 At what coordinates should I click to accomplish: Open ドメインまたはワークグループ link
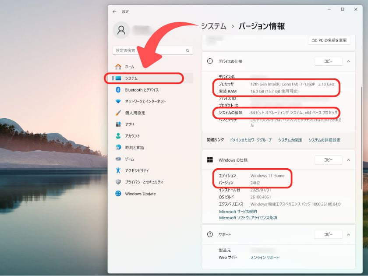(x=251, y=140)
